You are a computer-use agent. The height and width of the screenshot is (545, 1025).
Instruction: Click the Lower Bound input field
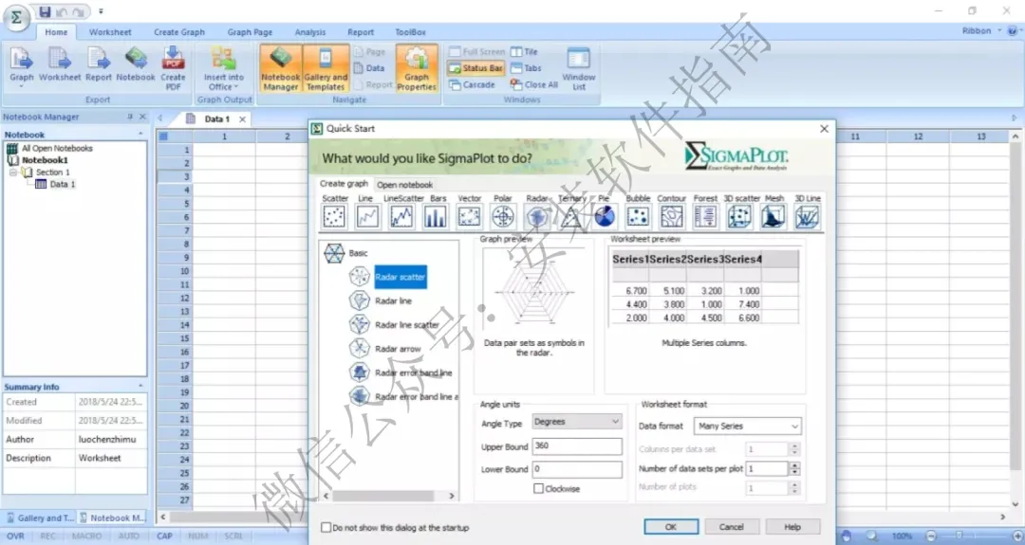577,468
